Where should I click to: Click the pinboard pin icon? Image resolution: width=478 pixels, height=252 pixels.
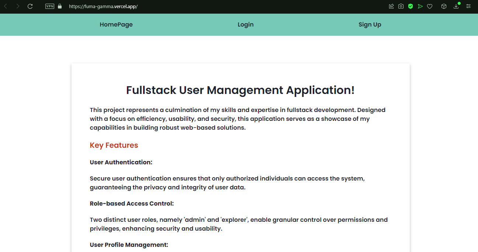391,6
